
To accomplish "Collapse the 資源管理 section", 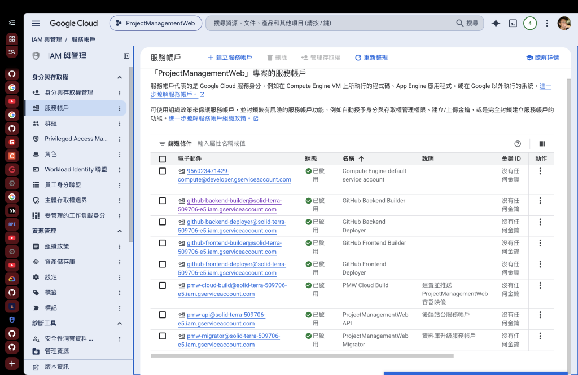I will 120,231.
